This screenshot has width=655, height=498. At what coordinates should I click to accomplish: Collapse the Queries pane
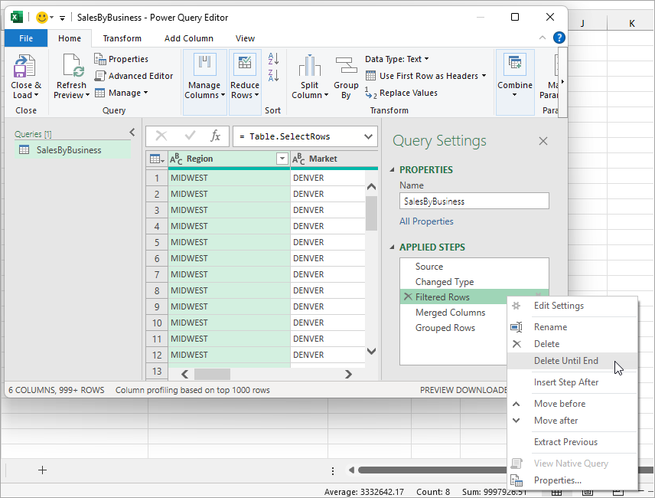(132, 133)
